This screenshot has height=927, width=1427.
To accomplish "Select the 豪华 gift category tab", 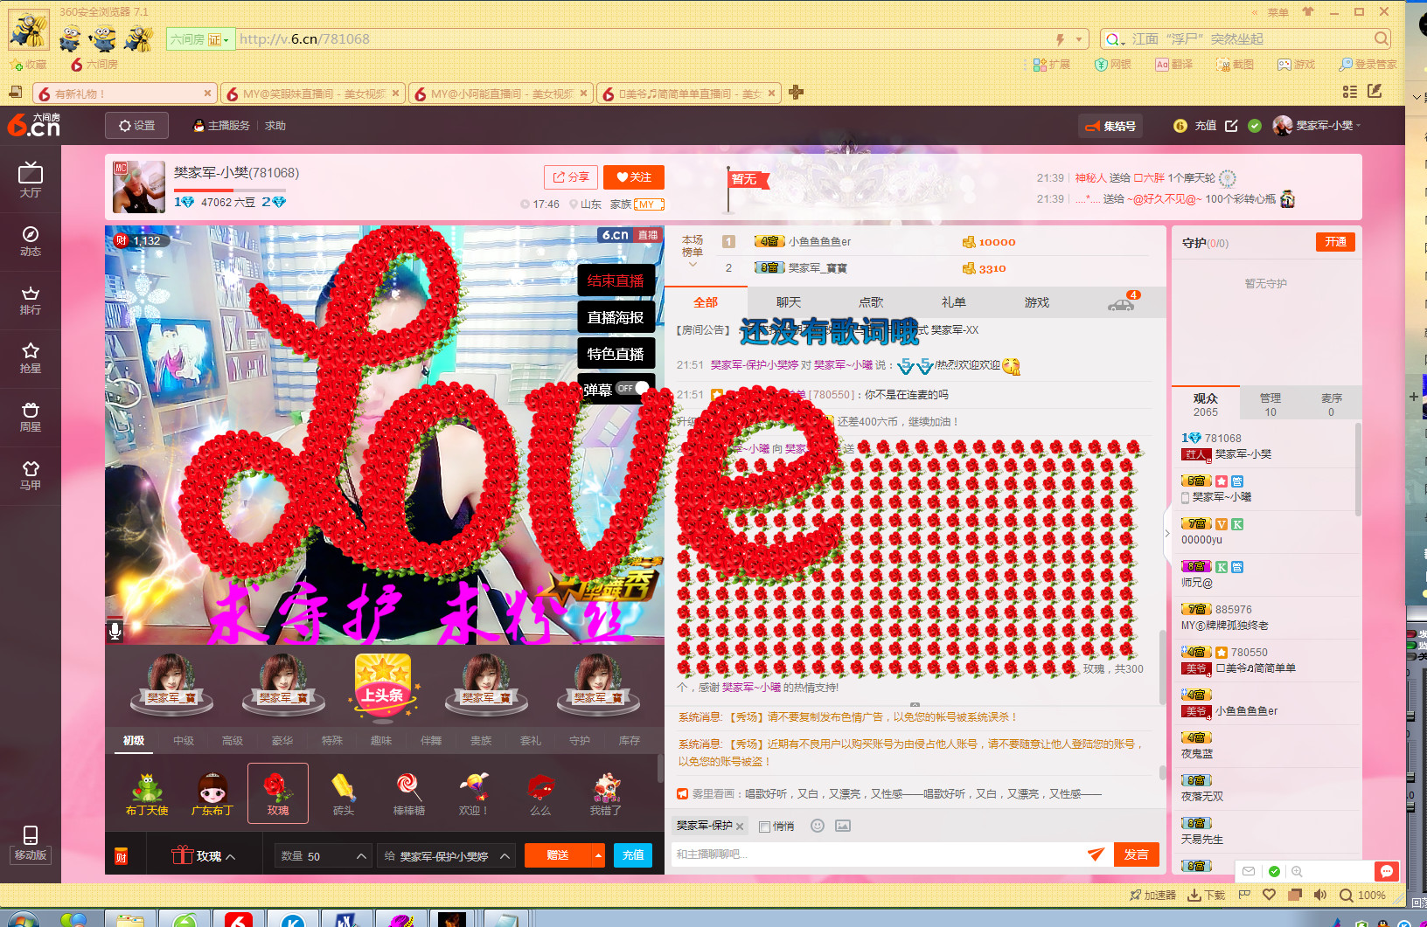I will pos(282,741).
